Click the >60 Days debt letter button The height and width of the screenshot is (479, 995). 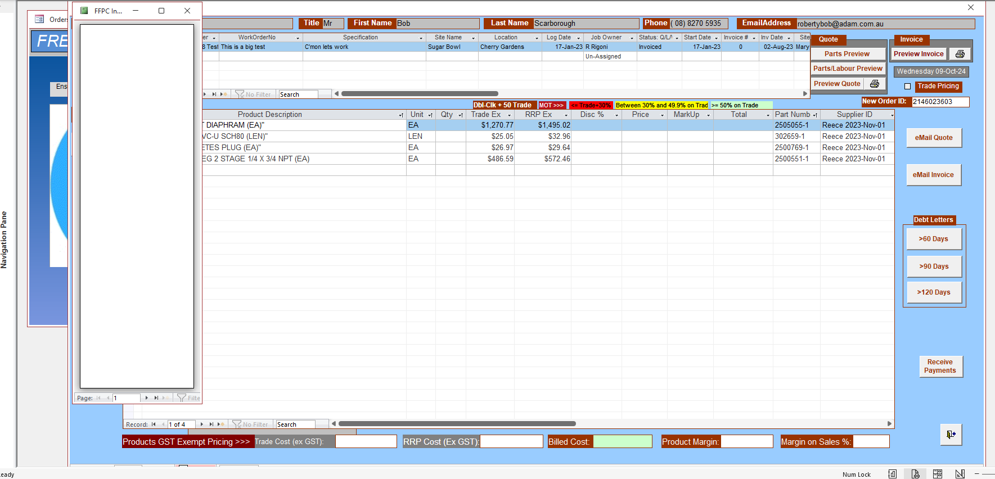tap(934, 239)
